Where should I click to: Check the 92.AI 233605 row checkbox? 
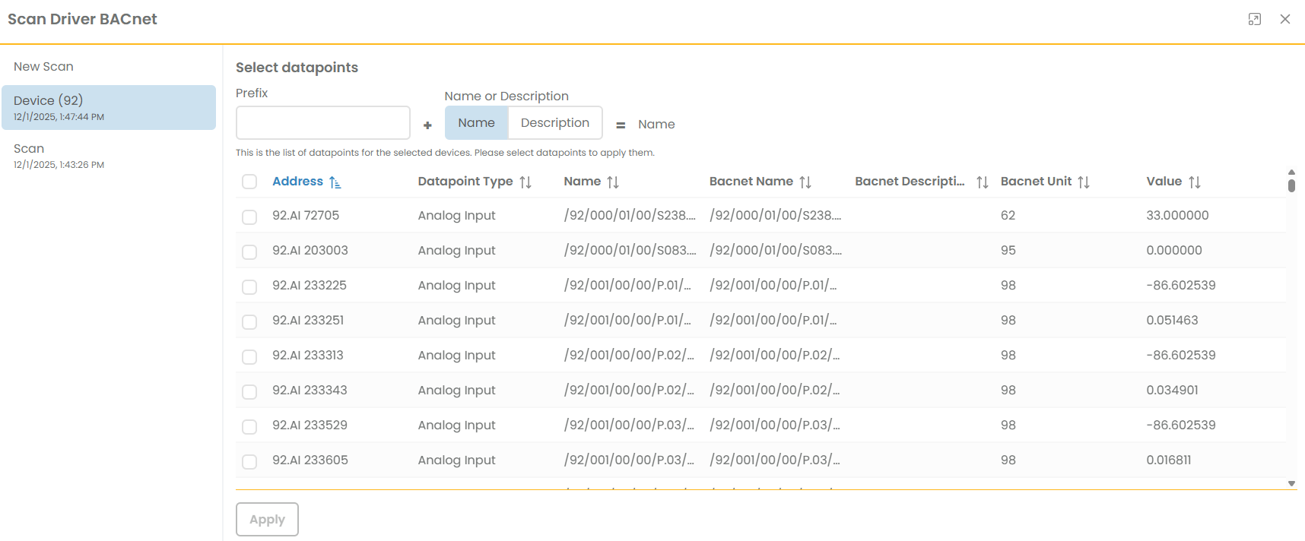point(249,461)
